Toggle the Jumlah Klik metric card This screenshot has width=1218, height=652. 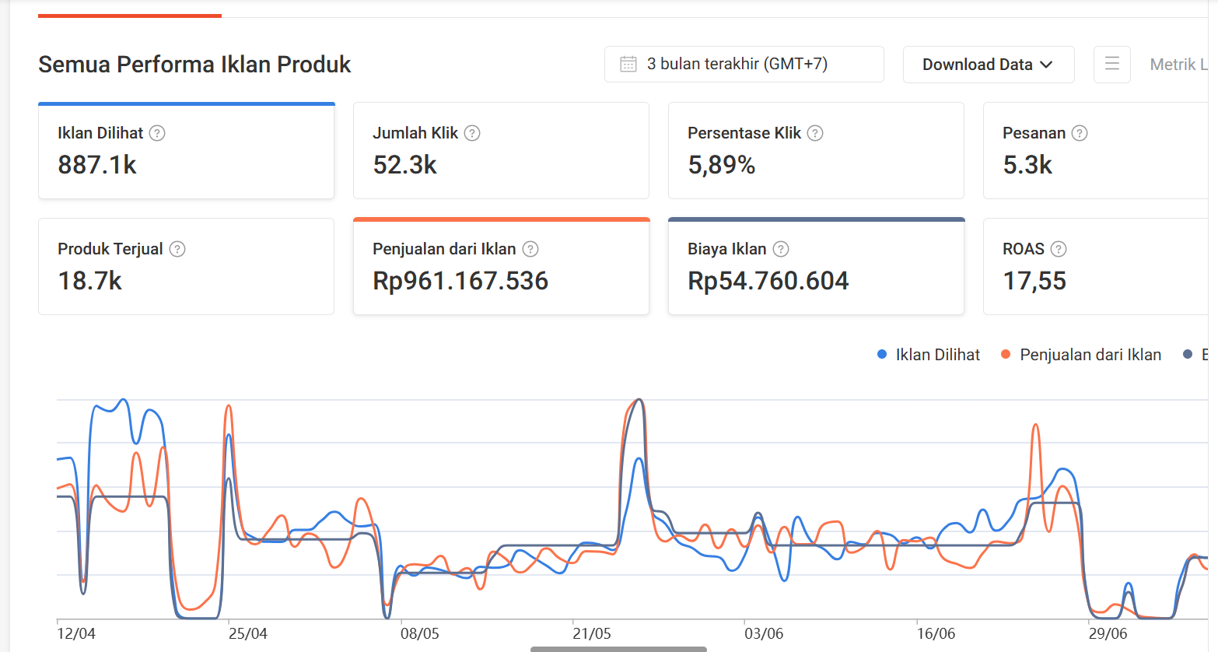click(x=501, y=150)
